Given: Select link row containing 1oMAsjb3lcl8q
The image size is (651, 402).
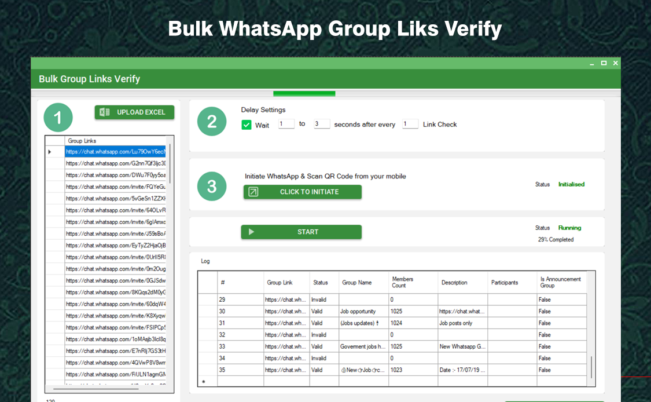Looking at the screenshot, I should pos(115,339).
